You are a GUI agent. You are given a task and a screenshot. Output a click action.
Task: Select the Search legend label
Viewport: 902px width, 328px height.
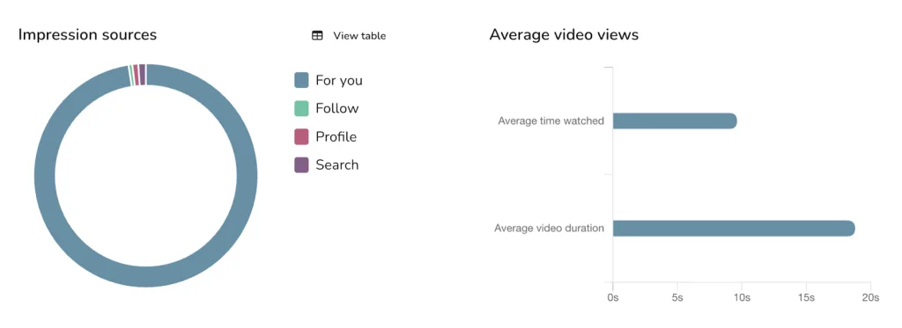(337, 164)
